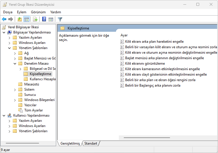
Task: Toggle the console tree pane icon
Action: [26, 19]
